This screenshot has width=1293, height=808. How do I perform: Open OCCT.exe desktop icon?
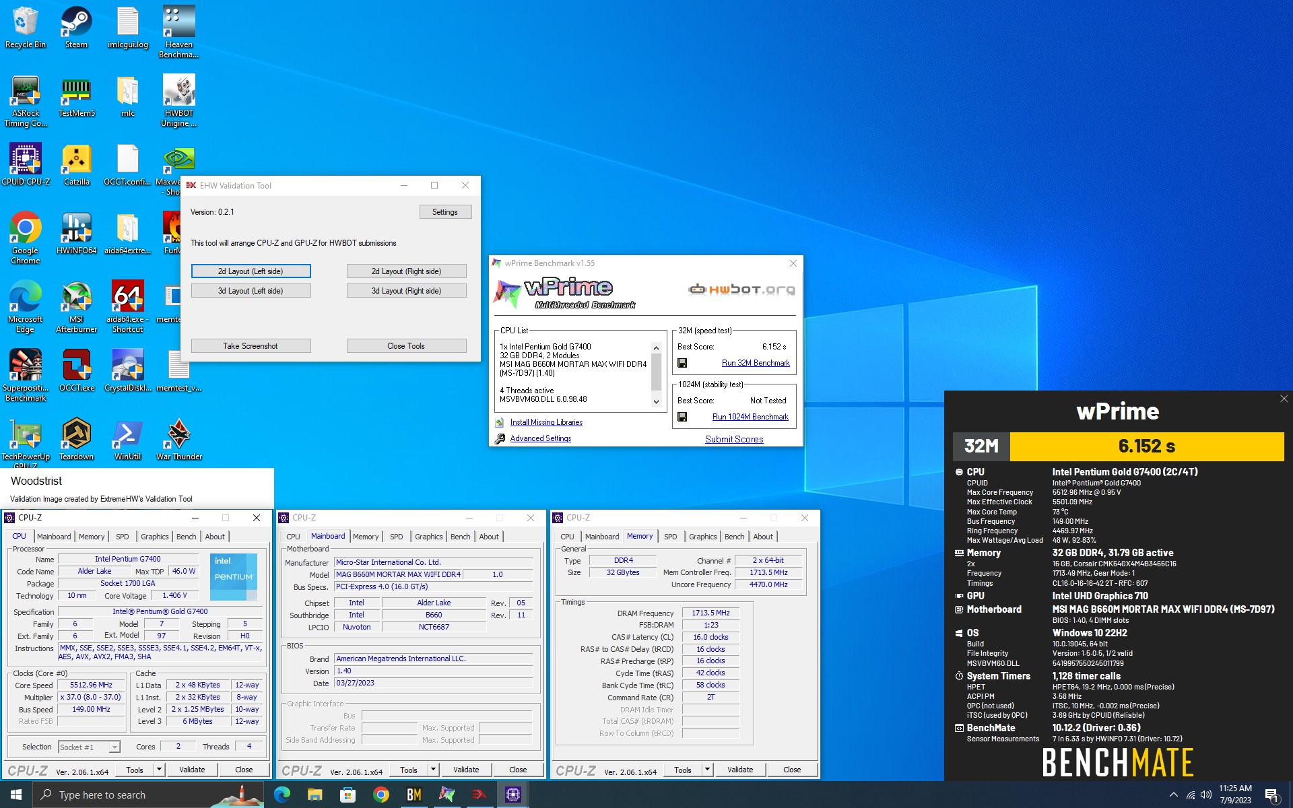pos(76,370)
